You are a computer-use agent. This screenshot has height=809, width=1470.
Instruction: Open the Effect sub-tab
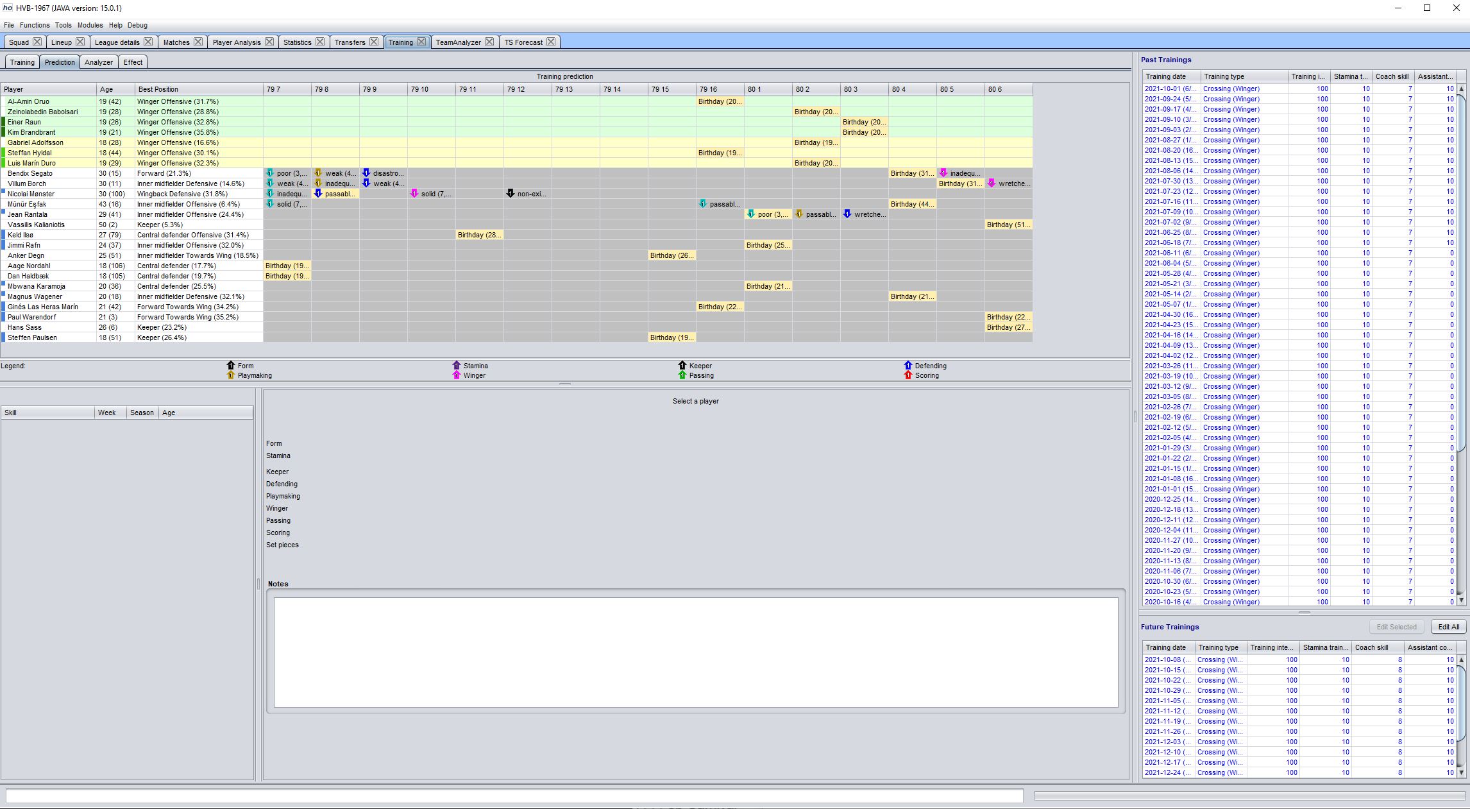133,62
